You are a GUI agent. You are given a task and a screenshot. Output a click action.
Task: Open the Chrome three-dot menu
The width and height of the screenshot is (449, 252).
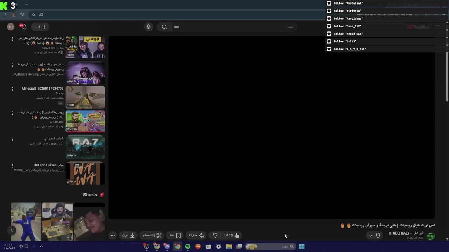click(5, 15)
